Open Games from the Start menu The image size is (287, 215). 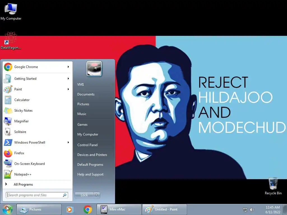pyautogui.click(x=82, y=125)
